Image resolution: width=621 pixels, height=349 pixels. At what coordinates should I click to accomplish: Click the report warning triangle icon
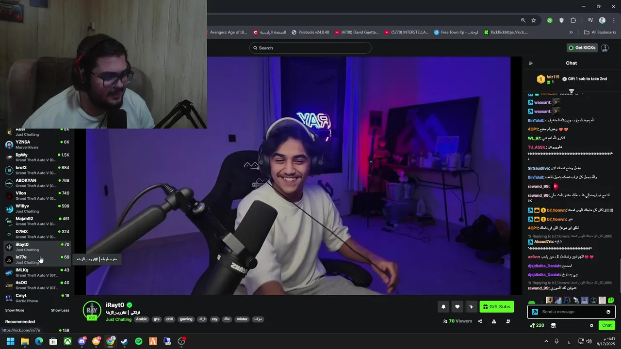[x=494, y=321]
